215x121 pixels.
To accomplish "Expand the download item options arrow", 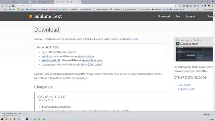I will (x=24, y=114).
